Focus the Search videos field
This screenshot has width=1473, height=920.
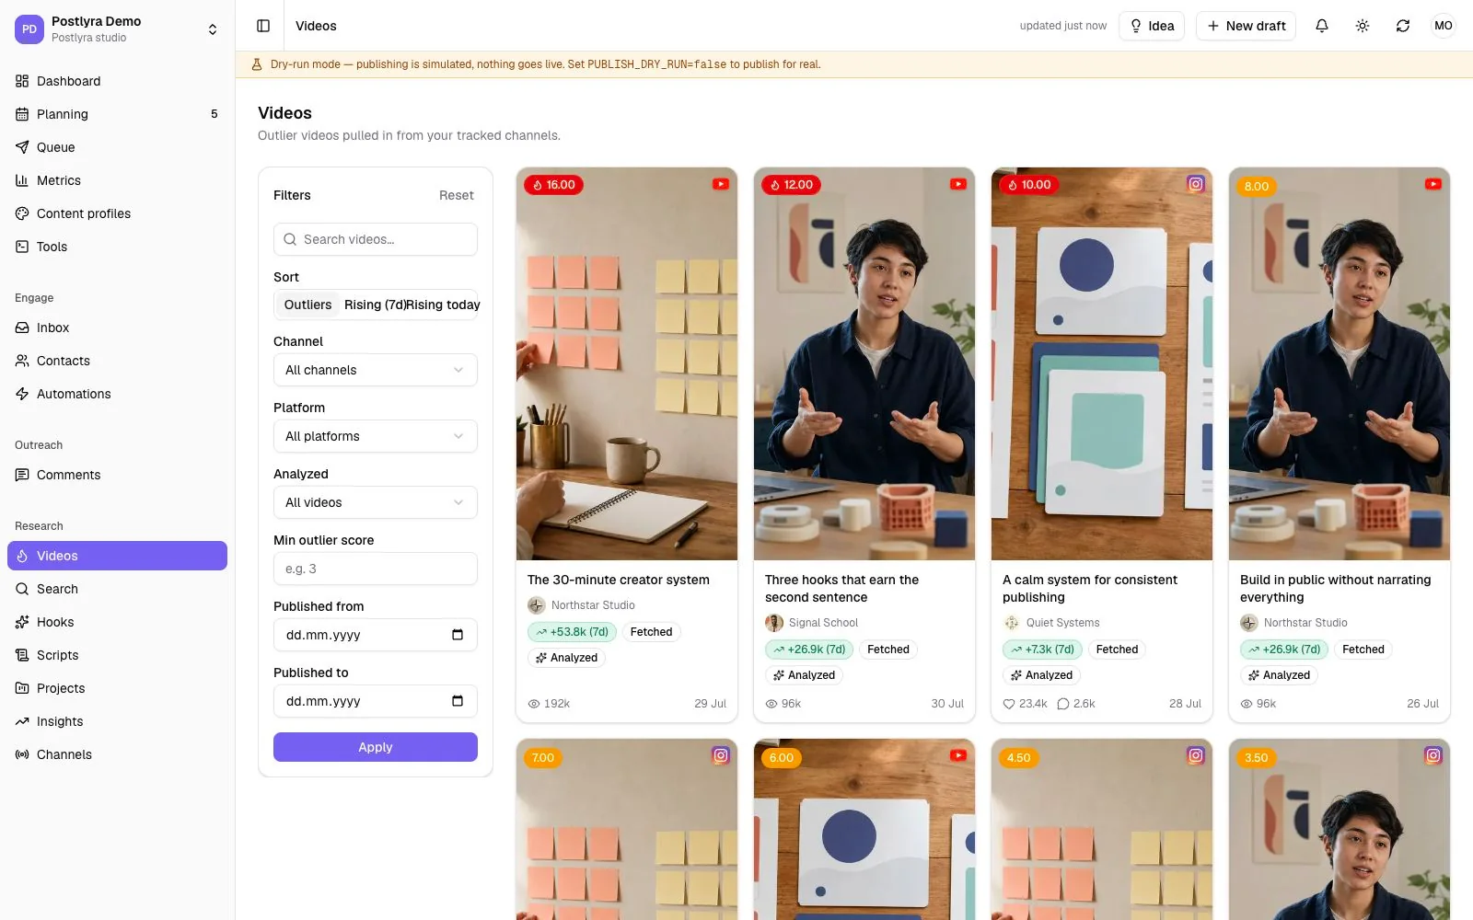(x=376, y=239)
